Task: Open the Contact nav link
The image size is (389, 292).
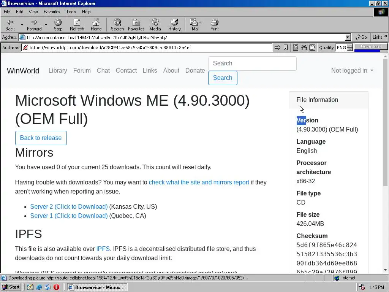Action: [126, 70]
